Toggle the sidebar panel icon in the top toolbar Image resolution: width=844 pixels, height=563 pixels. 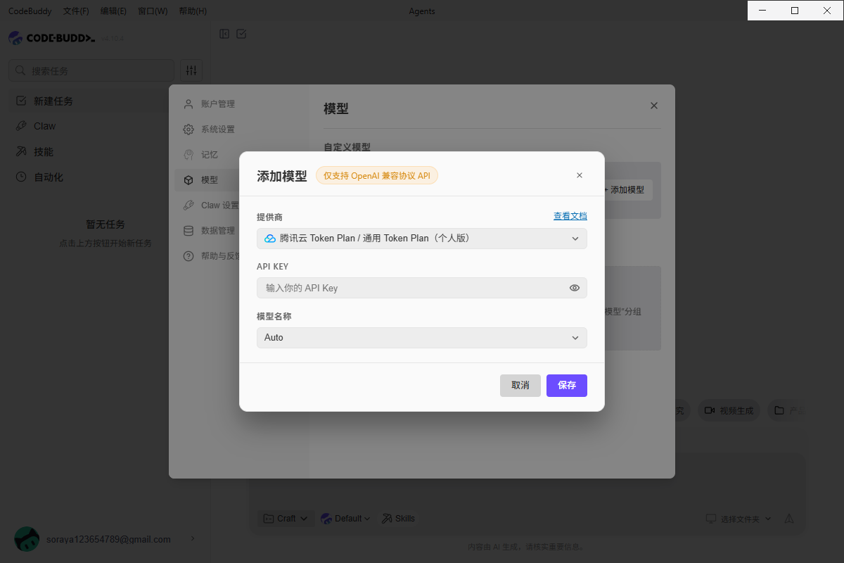click(x=224, y=34)
